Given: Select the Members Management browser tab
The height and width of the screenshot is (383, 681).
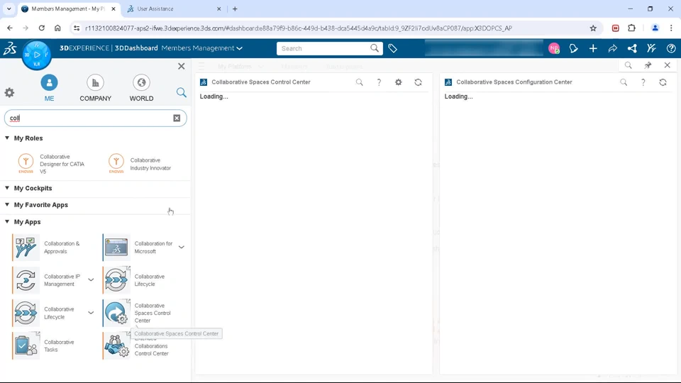Looking at the screenshot, I should 69,9.
